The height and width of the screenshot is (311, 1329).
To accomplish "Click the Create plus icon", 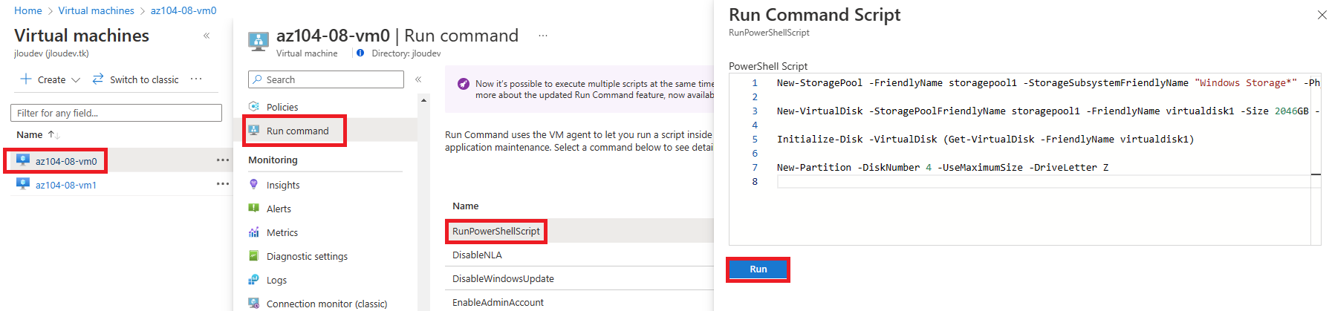I will coord(26,79).
